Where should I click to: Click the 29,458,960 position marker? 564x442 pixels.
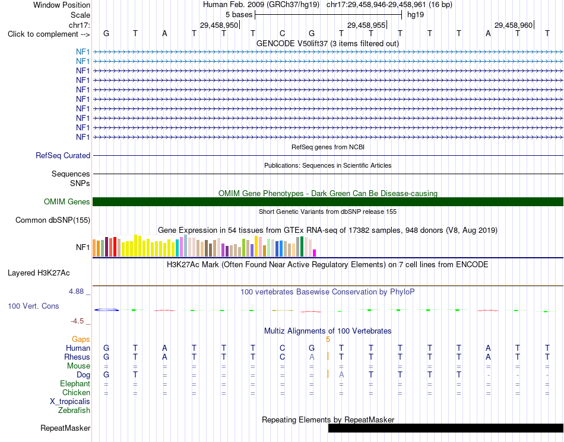coord(514,25)
